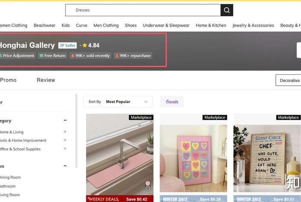Select Tools & Home Improvement filter
Screen dimensions: 301x202
click(x=23, y=141)
